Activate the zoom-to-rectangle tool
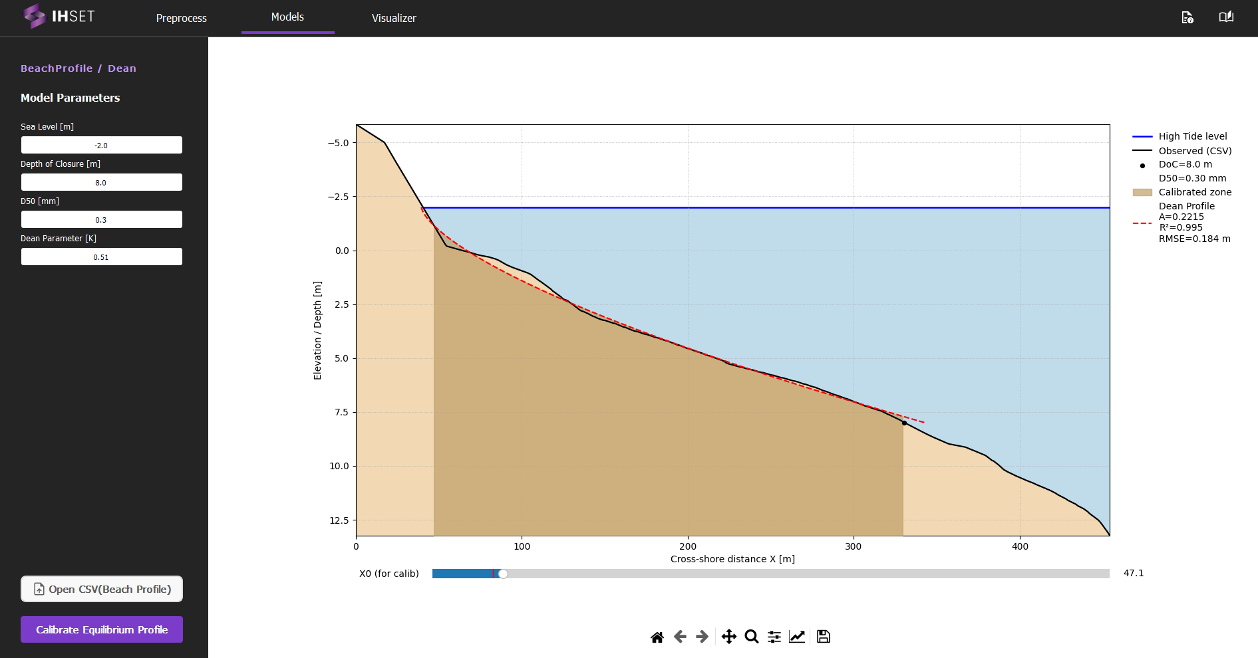The width and height of the screenshot is (1258, 658). (x=751, y=636)
